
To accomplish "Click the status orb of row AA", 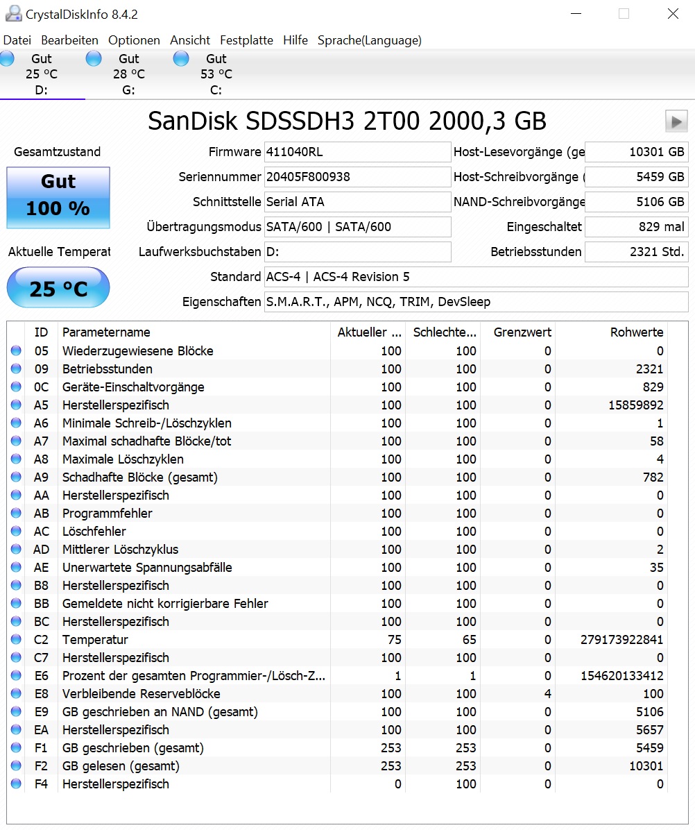I will [x=17, y=494].
